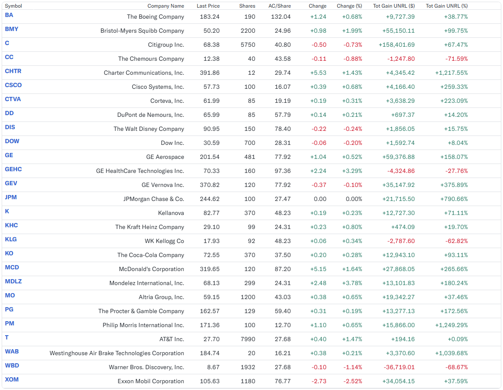503x390 pixels.
Task: Select Citigroup's total gain +158,401.69
Action: tap(397, 45)
